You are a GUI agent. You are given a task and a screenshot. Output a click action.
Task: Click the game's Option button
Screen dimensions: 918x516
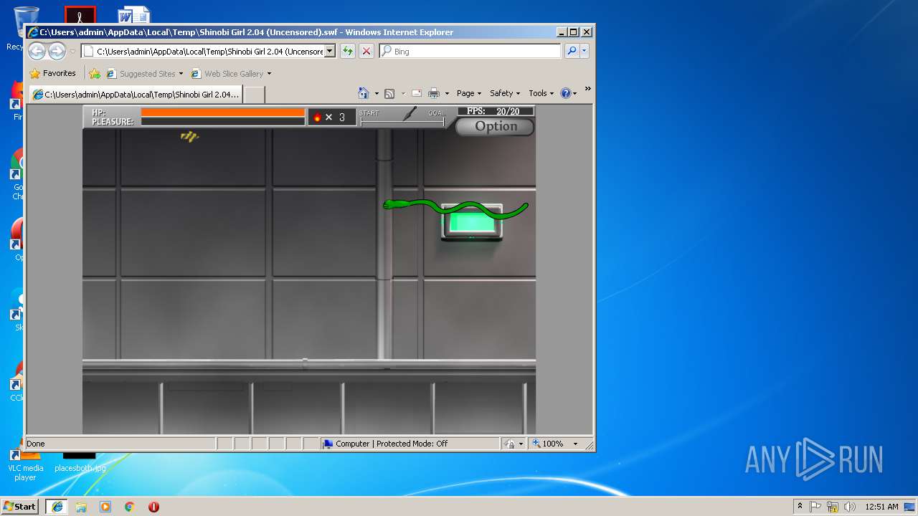point(496,126)
